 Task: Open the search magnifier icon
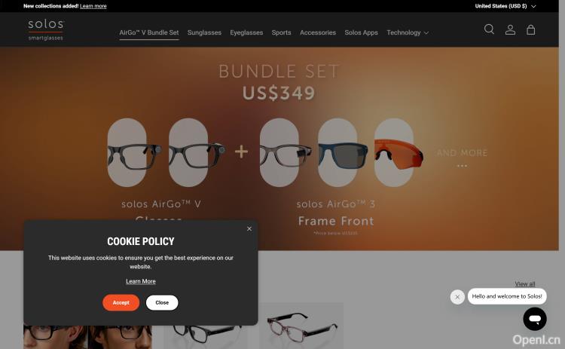coord(489,29)
